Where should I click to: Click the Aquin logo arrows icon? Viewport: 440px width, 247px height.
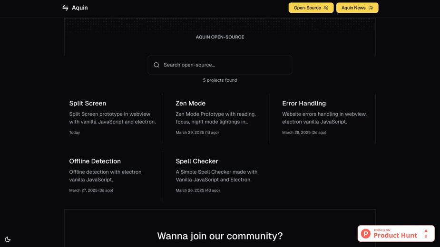(x=65, y=8)
